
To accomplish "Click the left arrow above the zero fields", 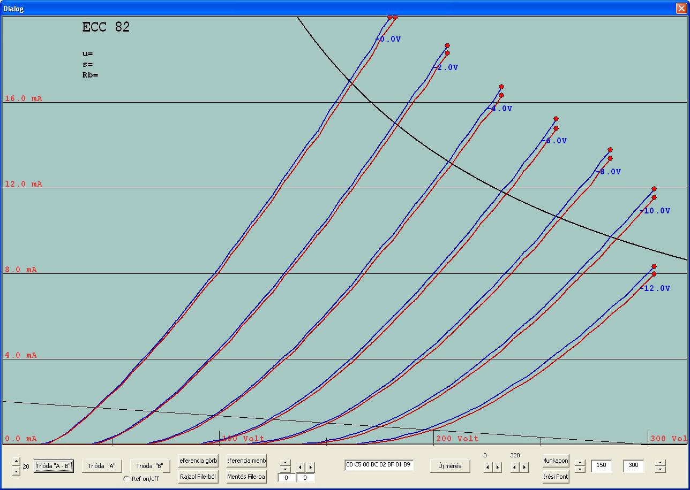I will 301,467.
